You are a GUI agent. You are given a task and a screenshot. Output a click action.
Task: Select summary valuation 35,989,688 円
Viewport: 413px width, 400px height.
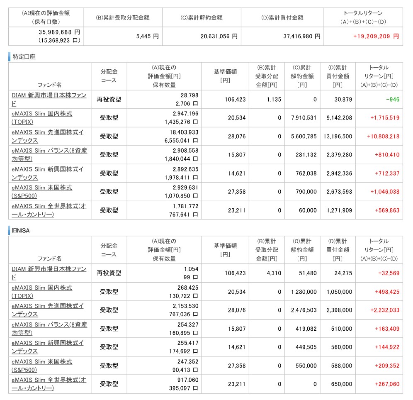tap(59, 32)
